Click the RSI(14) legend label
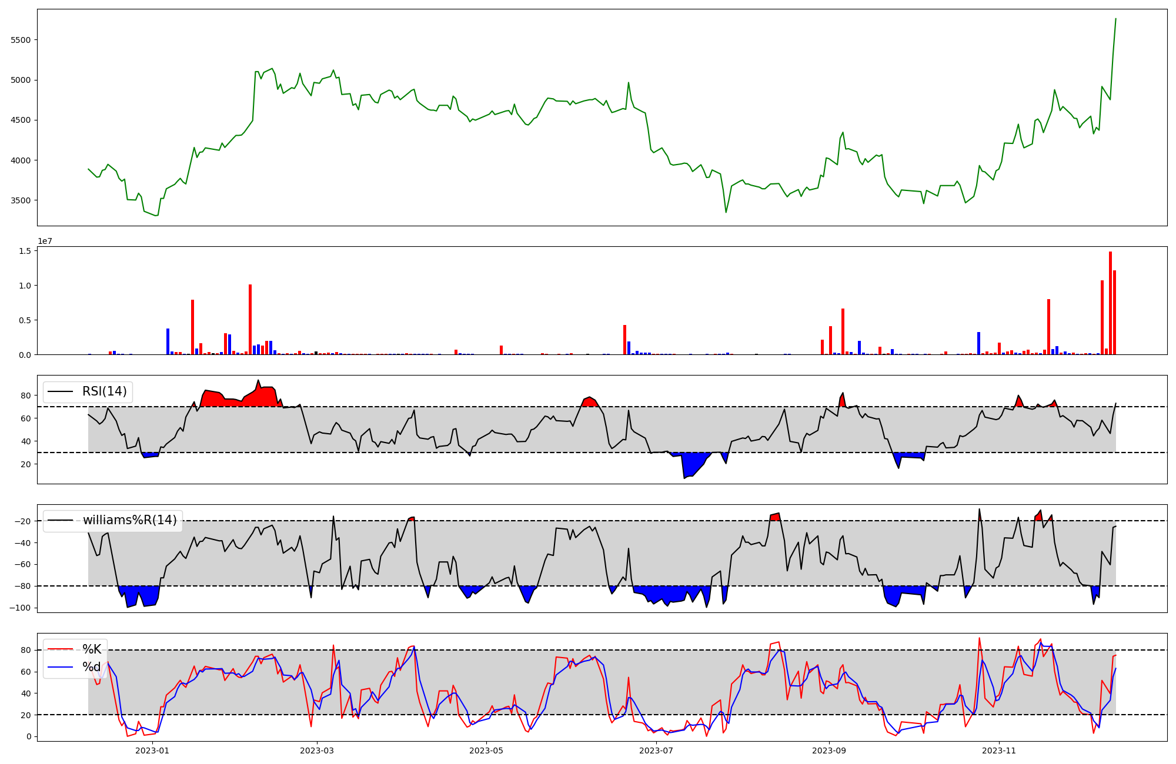The image size is (1176, 764). (x=104, y=391)
